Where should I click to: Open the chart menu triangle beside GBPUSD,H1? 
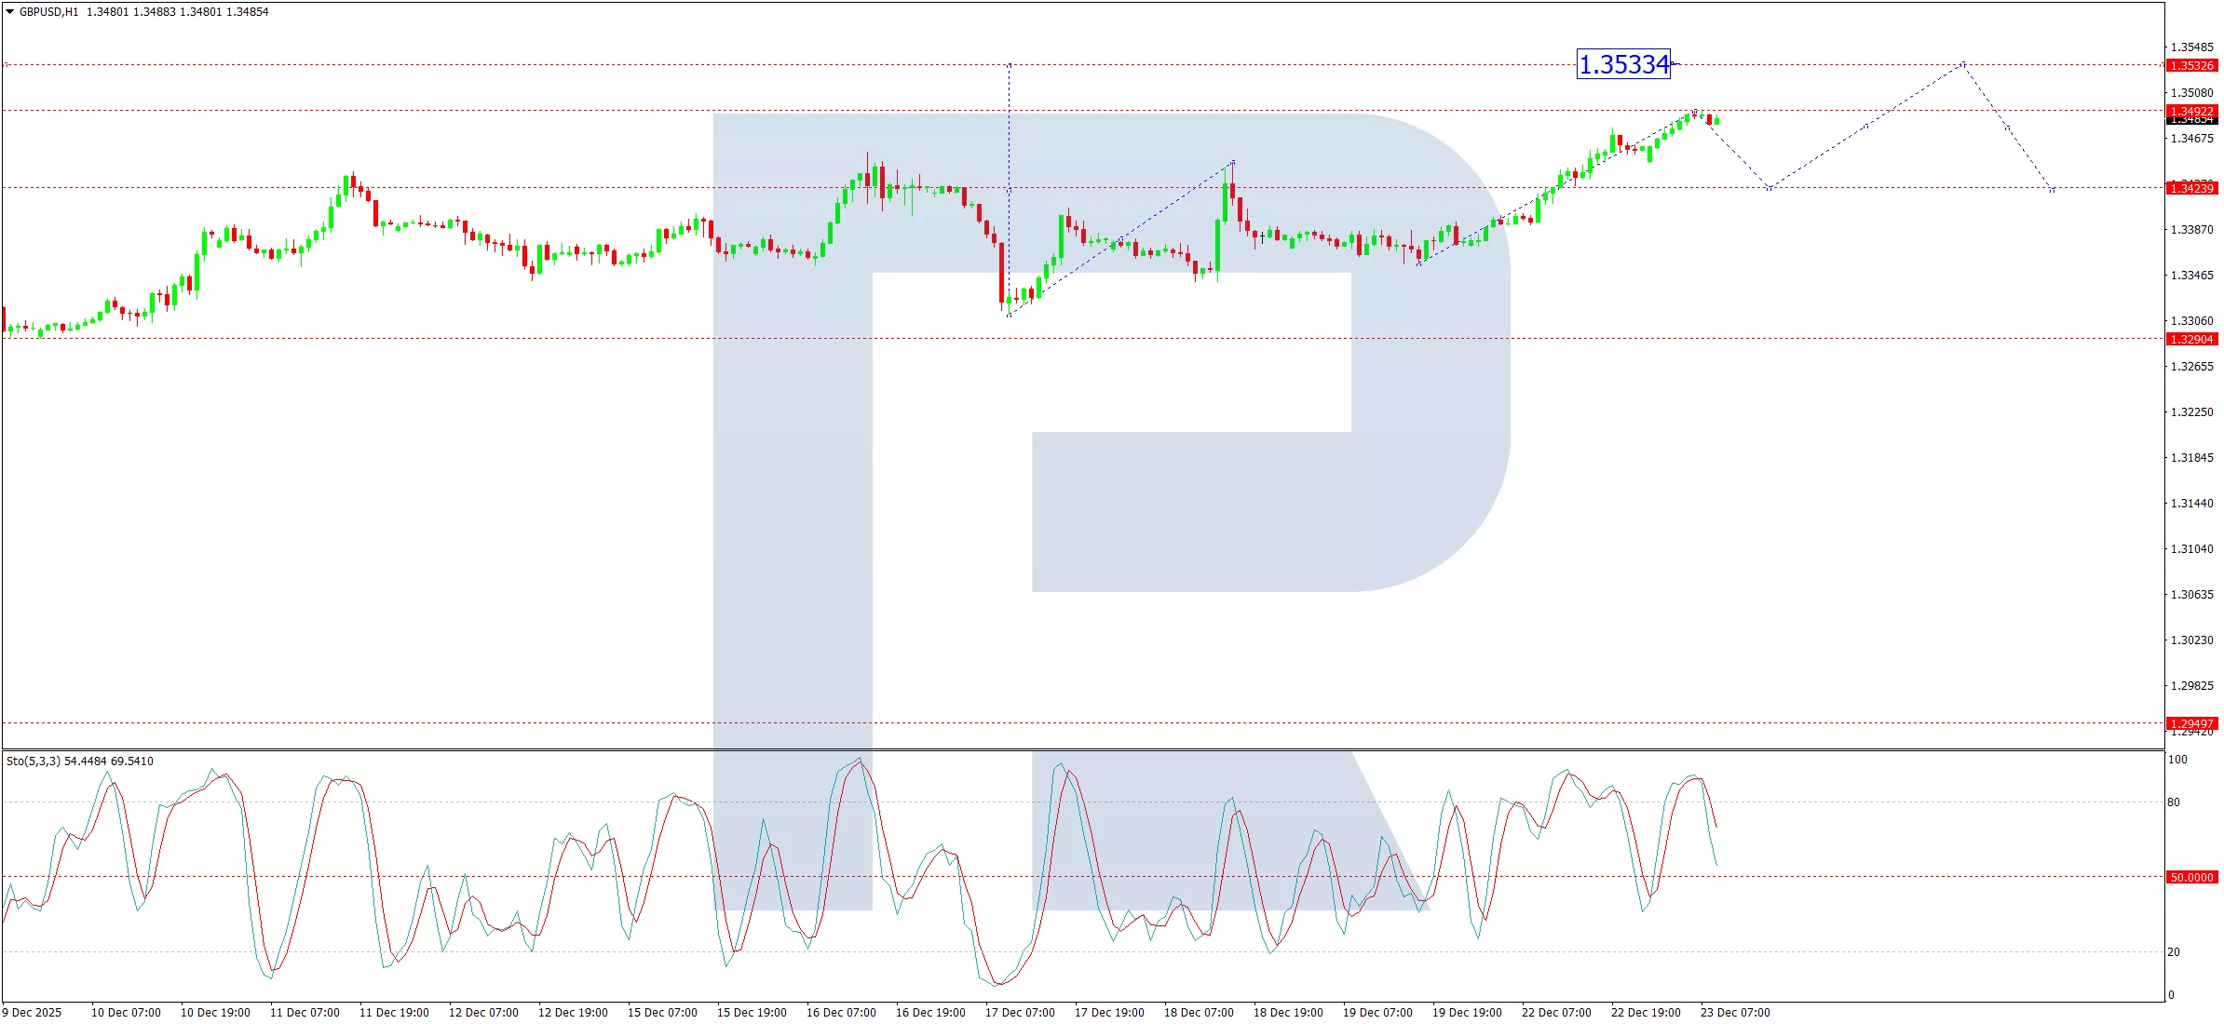[10, 12]
